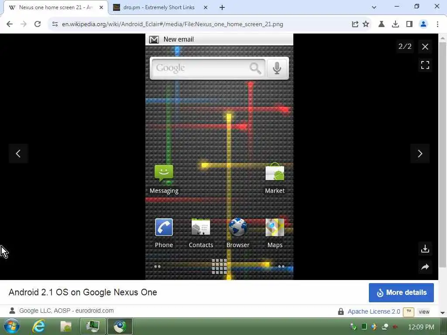The image size is (447, 335).
Task: Open Chrome Labs flask icon
Action: tap(381, 24)
